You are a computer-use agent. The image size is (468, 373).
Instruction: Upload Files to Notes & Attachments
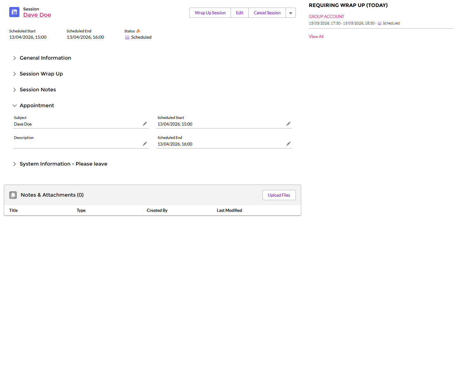click(279, 195)
